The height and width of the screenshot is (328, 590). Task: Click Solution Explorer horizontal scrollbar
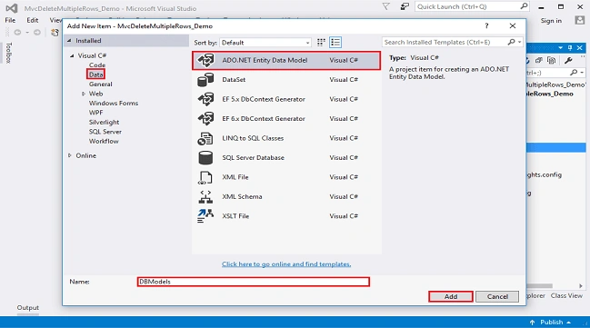tap(539, 286)
